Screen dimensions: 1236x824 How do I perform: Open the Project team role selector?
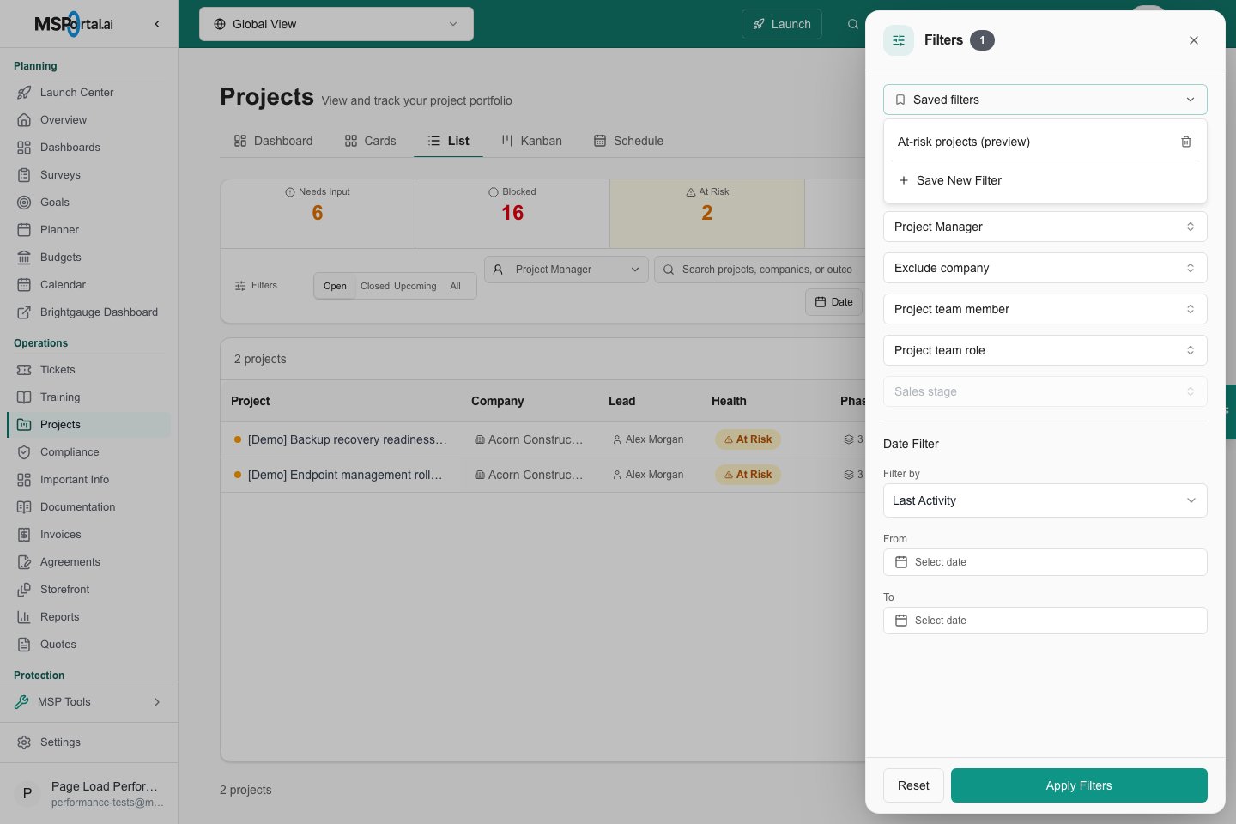tap(1045, 350)
